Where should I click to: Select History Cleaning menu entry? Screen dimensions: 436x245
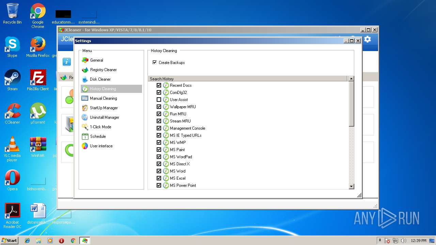coord(111,89)
